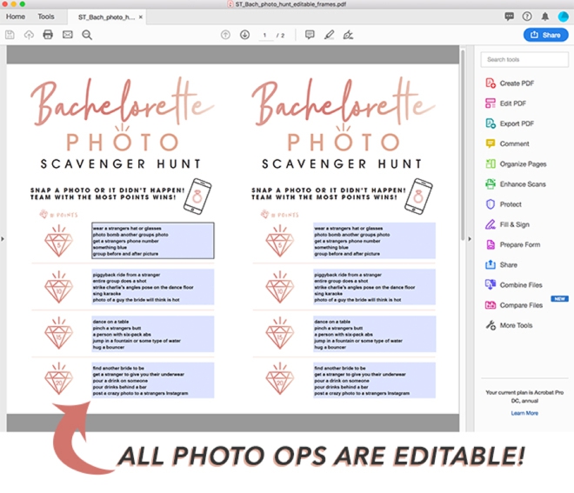Open the Combine Files tool

point(514,284)
